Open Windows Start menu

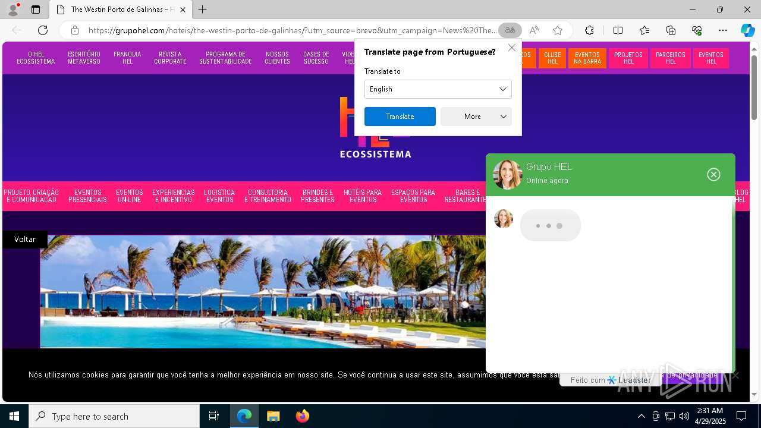pos(14,416)
